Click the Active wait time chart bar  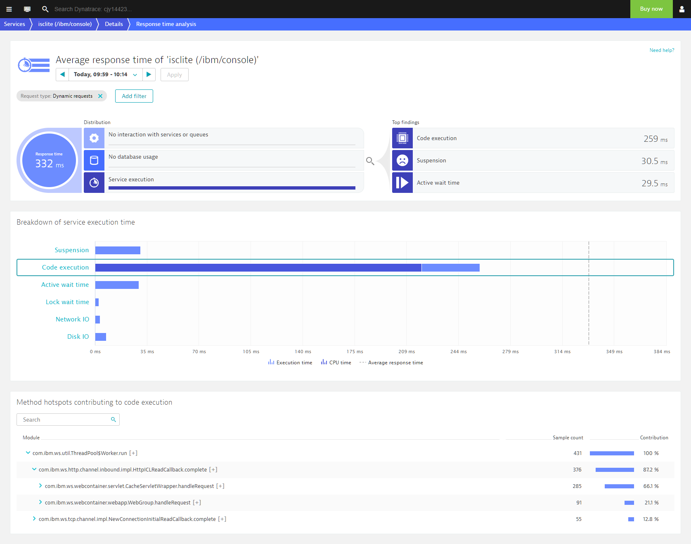pos(117,285)
